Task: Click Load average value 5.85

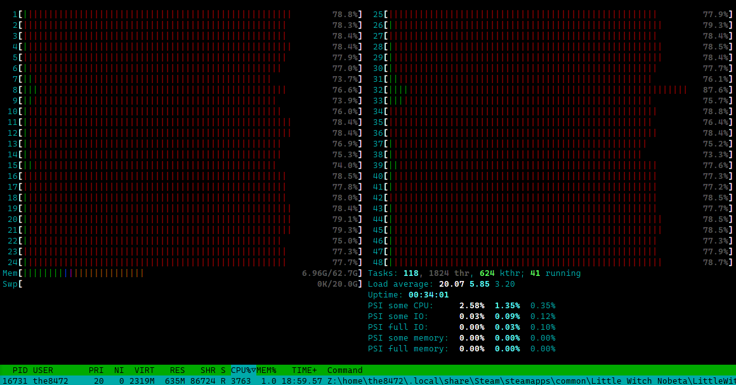Action: pyautogui.click(x=479, y=284)
